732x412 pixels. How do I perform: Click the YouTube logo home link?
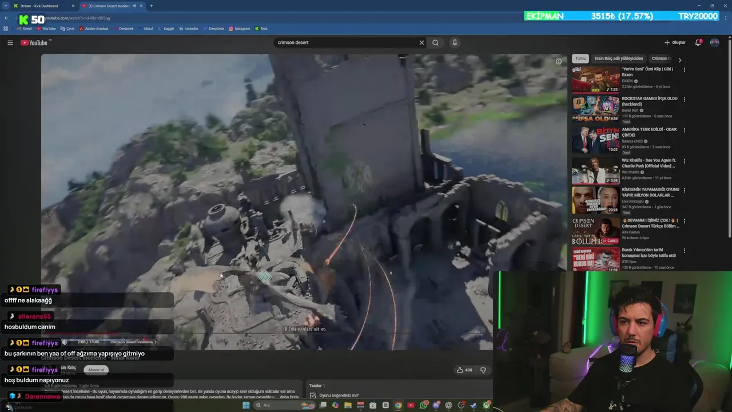pos(34,43)
